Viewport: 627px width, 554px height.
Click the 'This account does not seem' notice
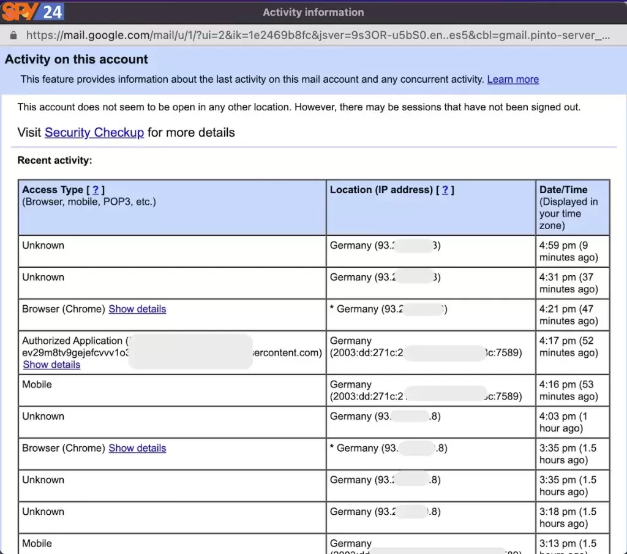coord(299,107)
